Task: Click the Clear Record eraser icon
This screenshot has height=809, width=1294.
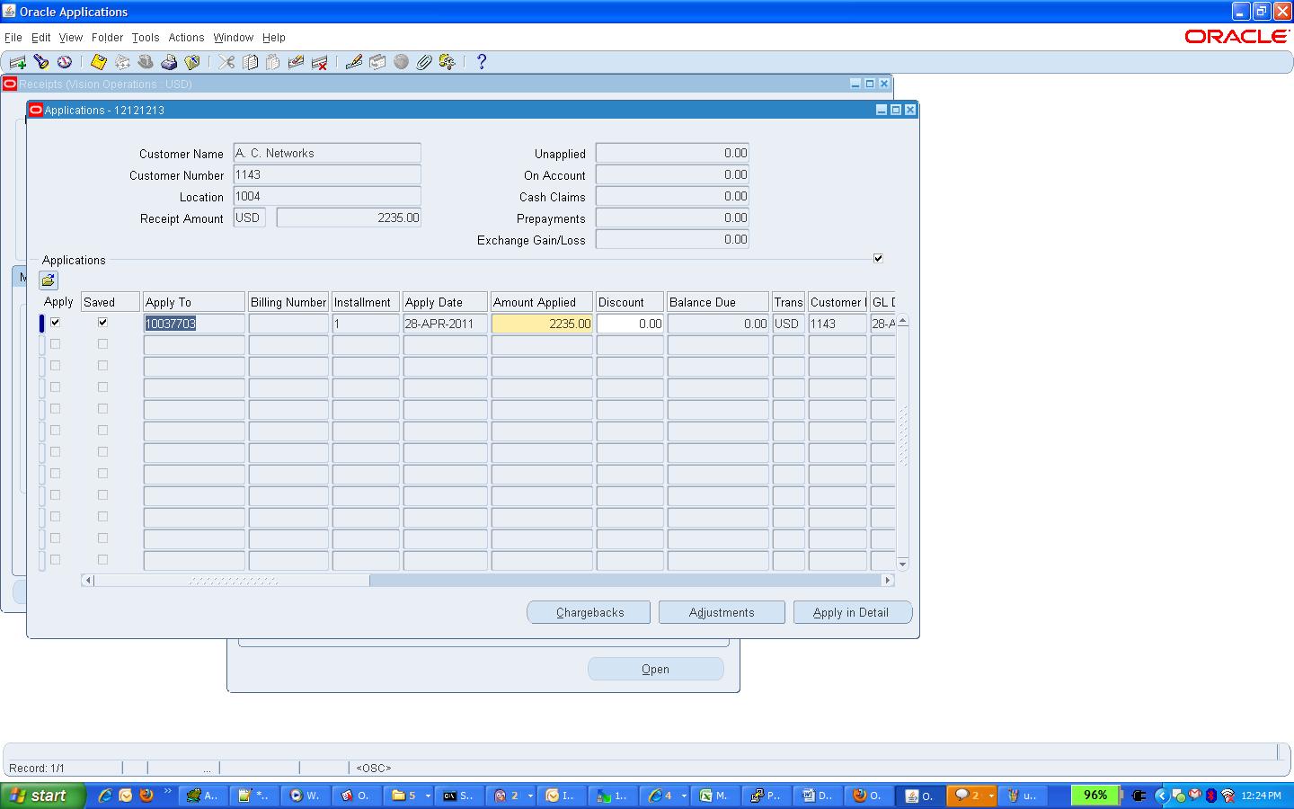Action: tap(296, 62)
